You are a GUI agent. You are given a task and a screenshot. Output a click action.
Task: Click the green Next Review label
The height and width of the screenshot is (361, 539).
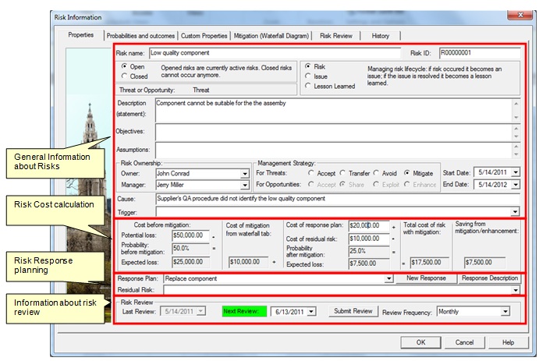pos(244,312)
